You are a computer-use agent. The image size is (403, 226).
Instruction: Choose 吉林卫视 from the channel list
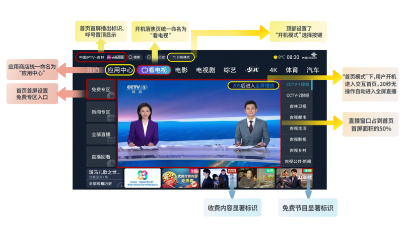(297, 106)
